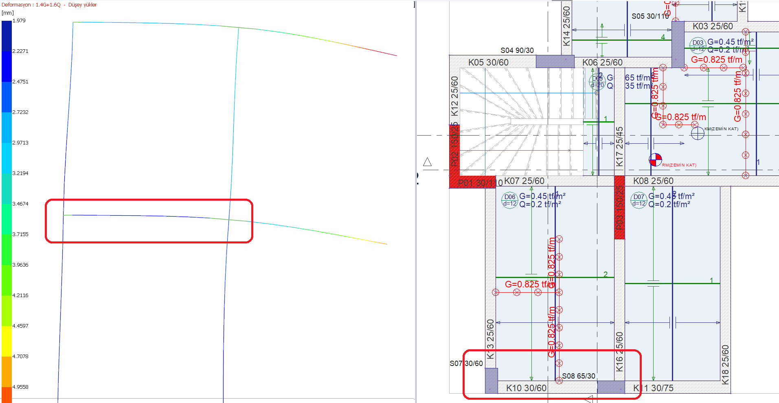Screen dimensions: 779x403
Task: Click beam label K03 25/60
Action: pyautogui.click(x=713, y=26)
